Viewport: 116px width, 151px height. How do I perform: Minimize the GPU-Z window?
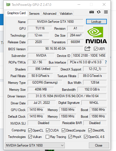tap(79, 4)
